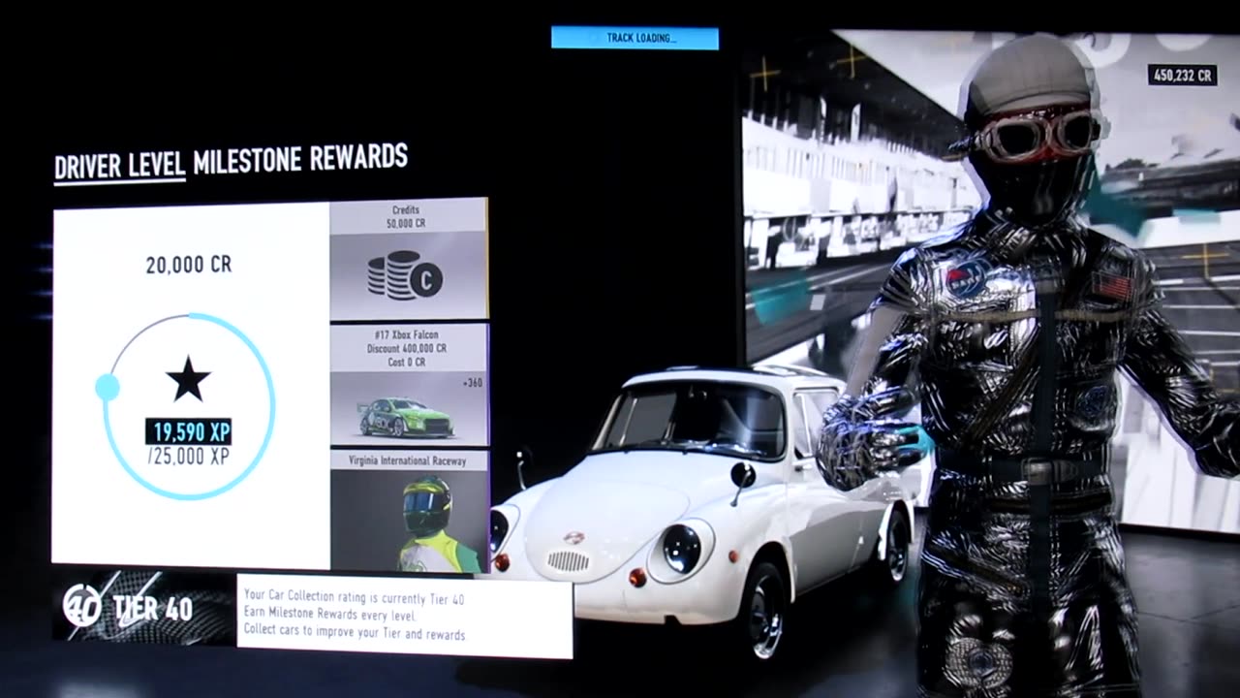Image resolution: width=1240 pixels, height=698 pixels.
Task: Click the 20,000 CR reward text
Action: coord(189,265)
